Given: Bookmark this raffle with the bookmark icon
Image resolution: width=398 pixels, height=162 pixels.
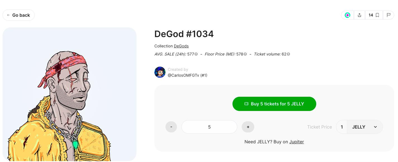Looking at the screenshot, I should click(x=377, y=15).
